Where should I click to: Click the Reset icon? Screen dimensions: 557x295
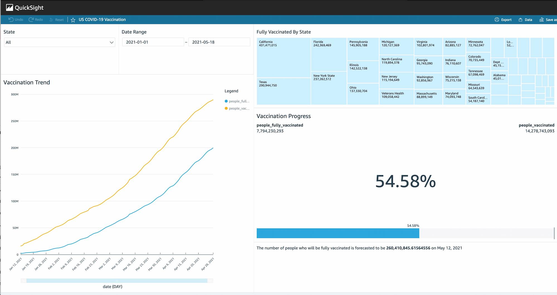[x=51, y=20]
